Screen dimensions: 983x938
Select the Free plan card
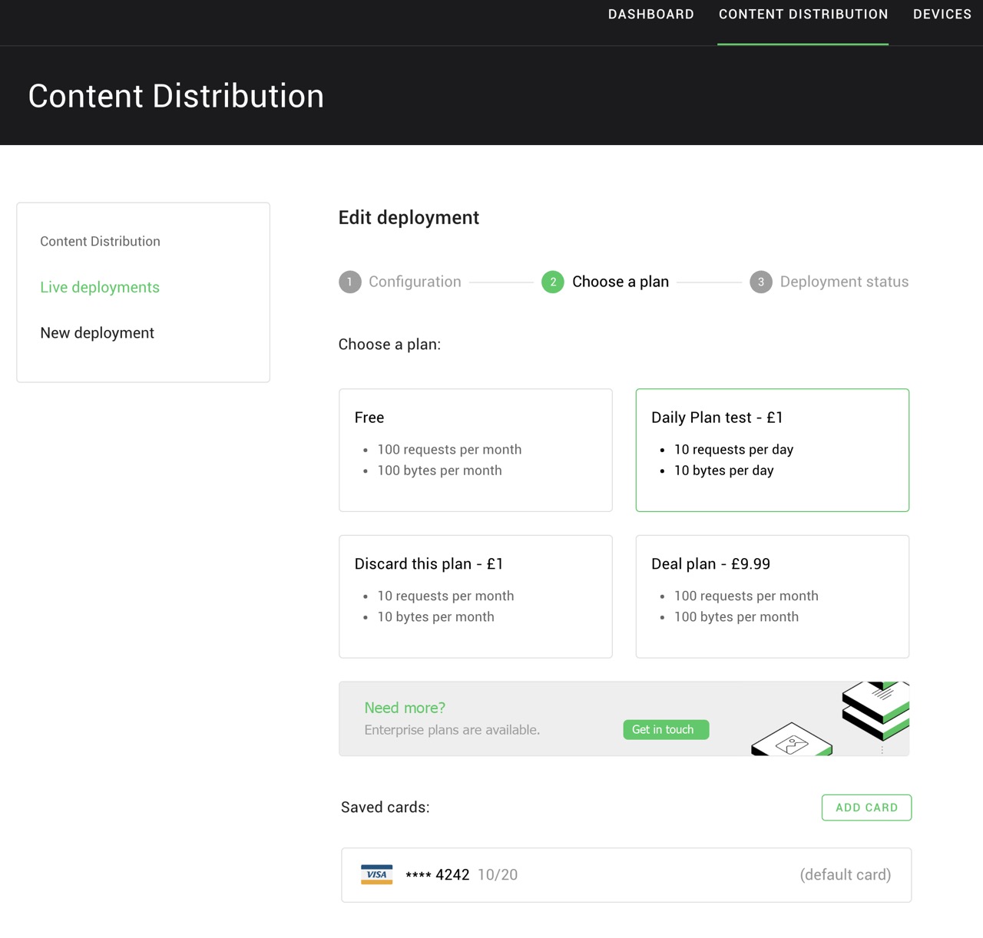click(475, 450)
